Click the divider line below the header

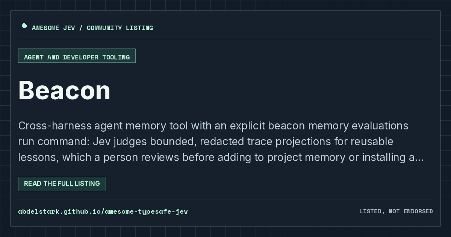[225, 39]
